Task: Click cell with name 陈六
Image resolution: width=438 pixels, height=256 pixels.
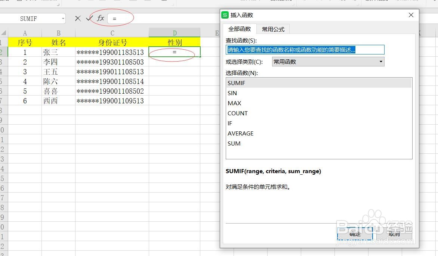Action: coord(58,81)
